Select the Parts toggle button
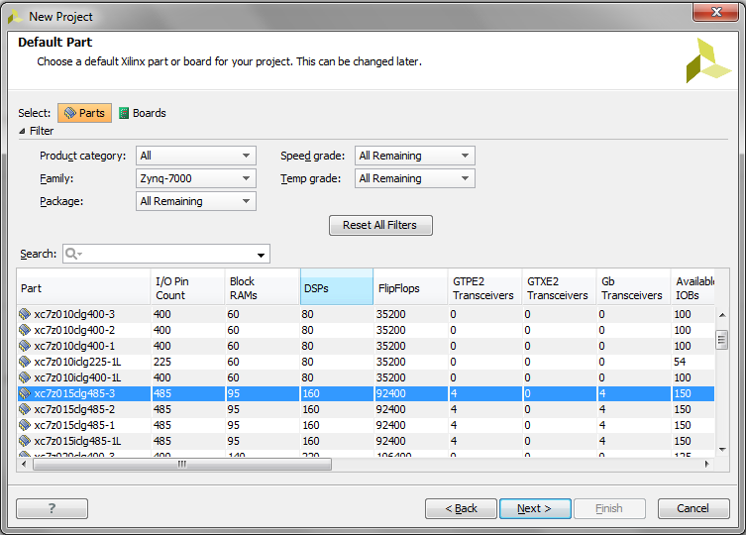This screenshot has width=746, height=535. [x=84, y=113]
